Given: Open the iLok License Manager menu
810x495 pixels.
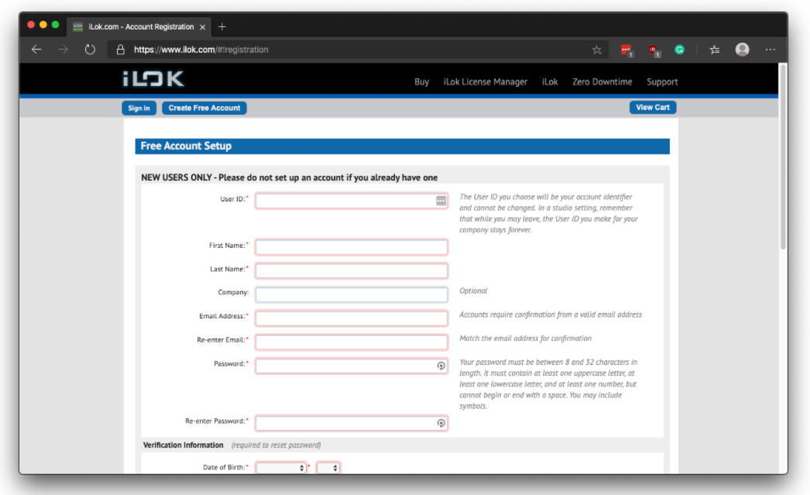Looking at the screenshot, I should [485, 82].
